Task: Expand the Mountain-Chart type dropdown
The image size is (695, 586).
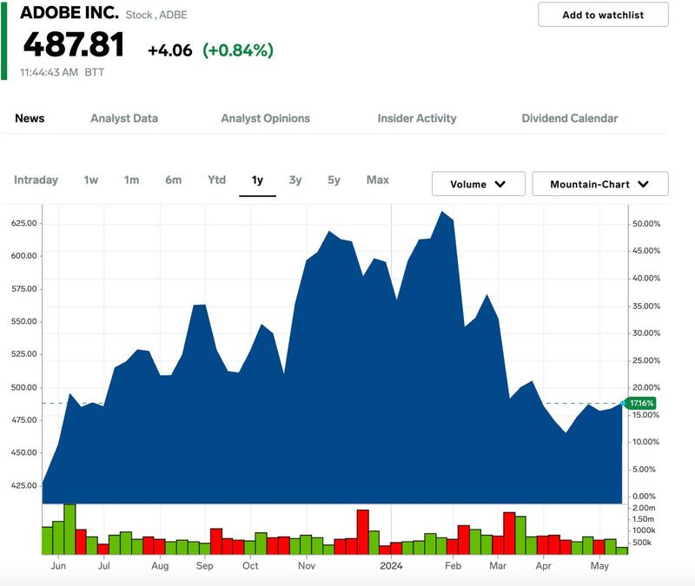Action: click(599, 184)
